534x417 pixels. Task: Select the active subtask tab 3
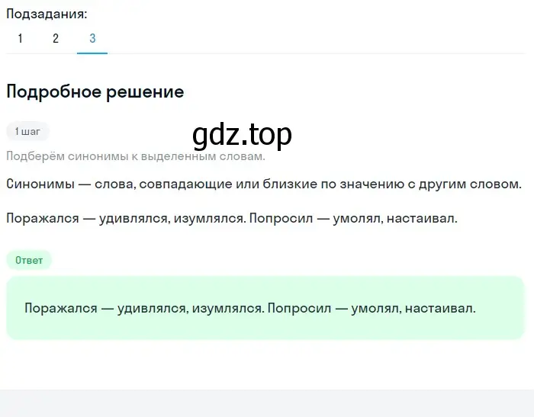(x=92, y=38)
